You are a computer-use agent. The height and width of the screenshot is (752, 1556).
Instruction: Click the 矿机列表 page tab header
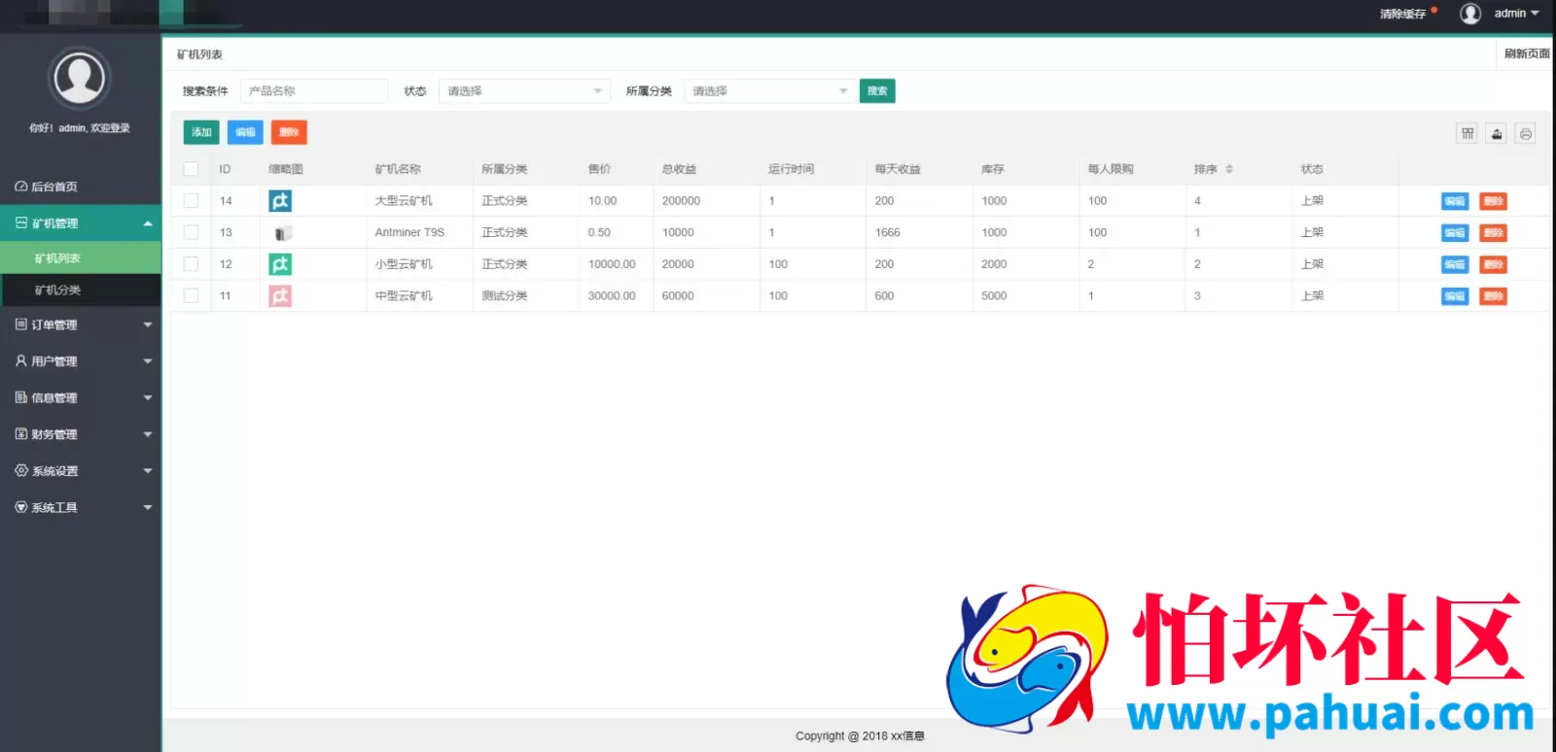point(199,55)
